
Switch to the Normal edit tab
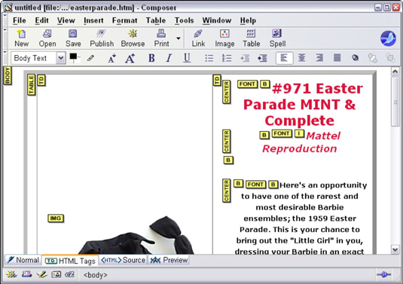23,260
